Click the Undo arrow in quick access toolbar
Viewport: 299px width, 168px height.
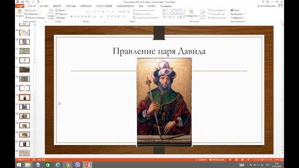pos(27,2)
